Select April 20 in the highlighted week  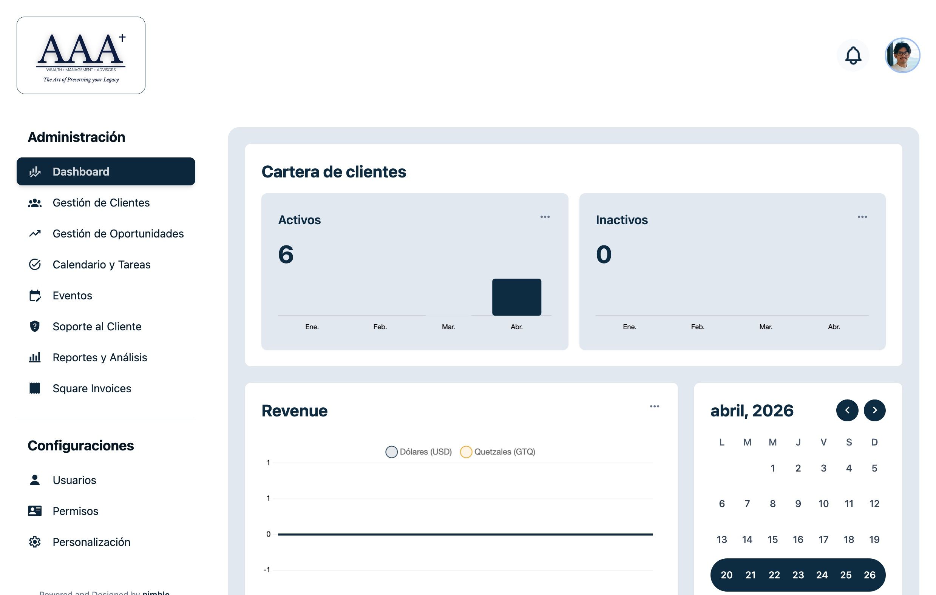tap(726, 575)
